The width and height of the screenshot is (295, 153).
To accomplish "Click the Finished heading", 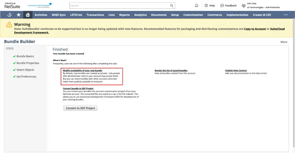I will pos(60,49).
